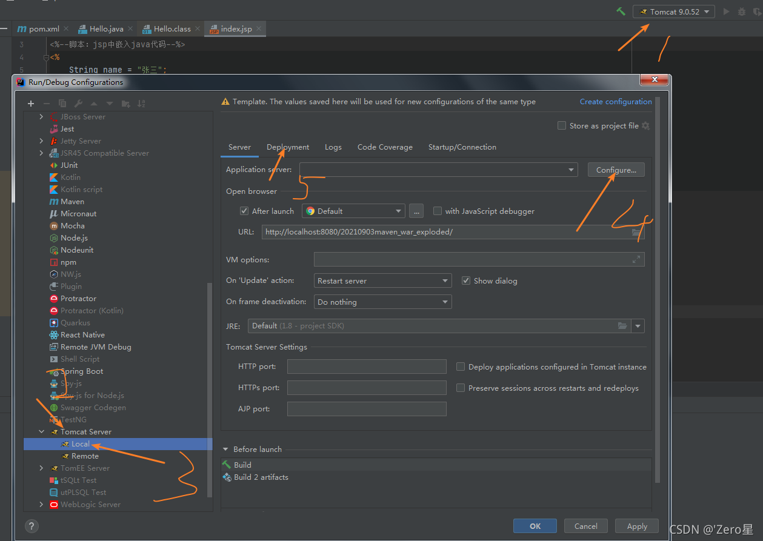Expand the VM options field editor
The height and width of the screenshot is (541, 763).
pos(636,259)
